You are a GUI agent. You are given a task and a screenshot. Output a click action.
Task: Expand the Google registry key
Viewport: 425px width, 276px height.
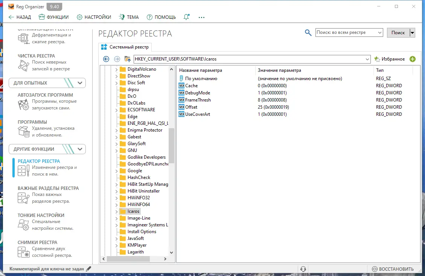tap(116, 170)
